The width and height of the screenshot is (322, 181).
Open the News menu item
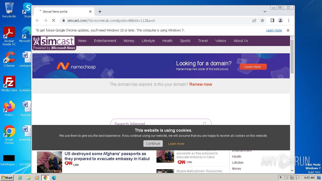pos(82,41)
